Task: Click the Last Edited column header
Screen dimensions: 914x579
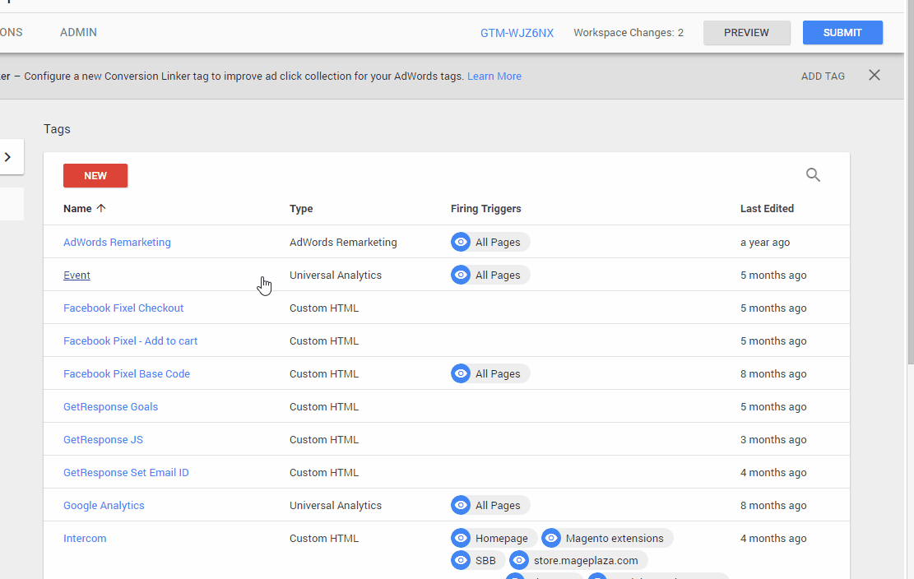Action: coord(767,209)
